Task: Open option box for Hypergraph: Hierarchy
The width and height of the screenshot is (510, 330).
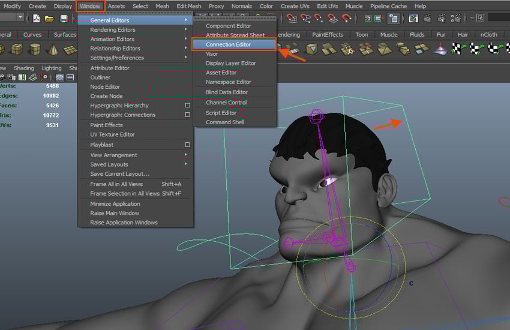Action: 187,106
